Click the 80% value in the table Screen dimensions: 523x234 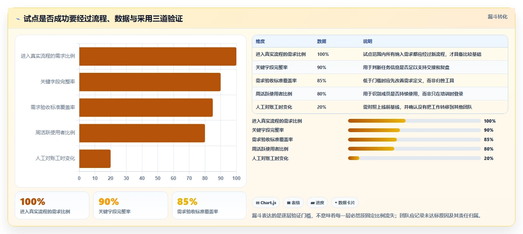[322, 94]
